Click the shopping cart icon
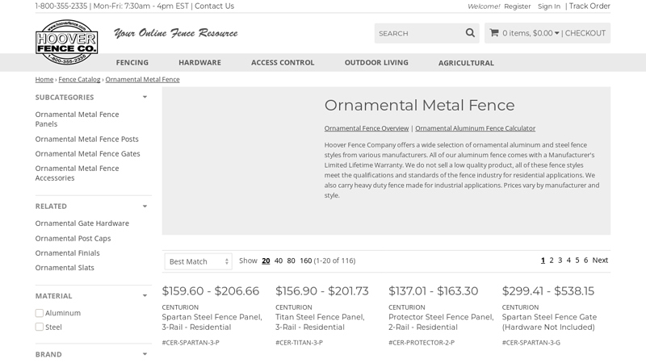This screenshot has width=646, height=363. pos(494,33)
